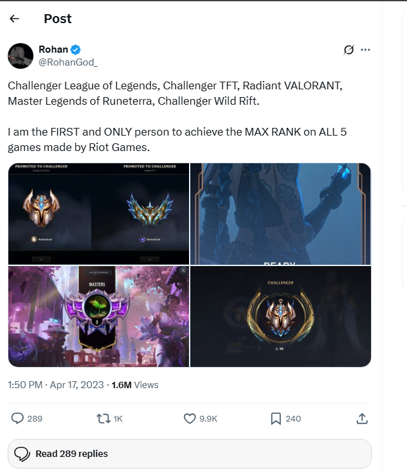Click the blue verified badge
Screen dimensions: 407x473
(x=75, y=49)
